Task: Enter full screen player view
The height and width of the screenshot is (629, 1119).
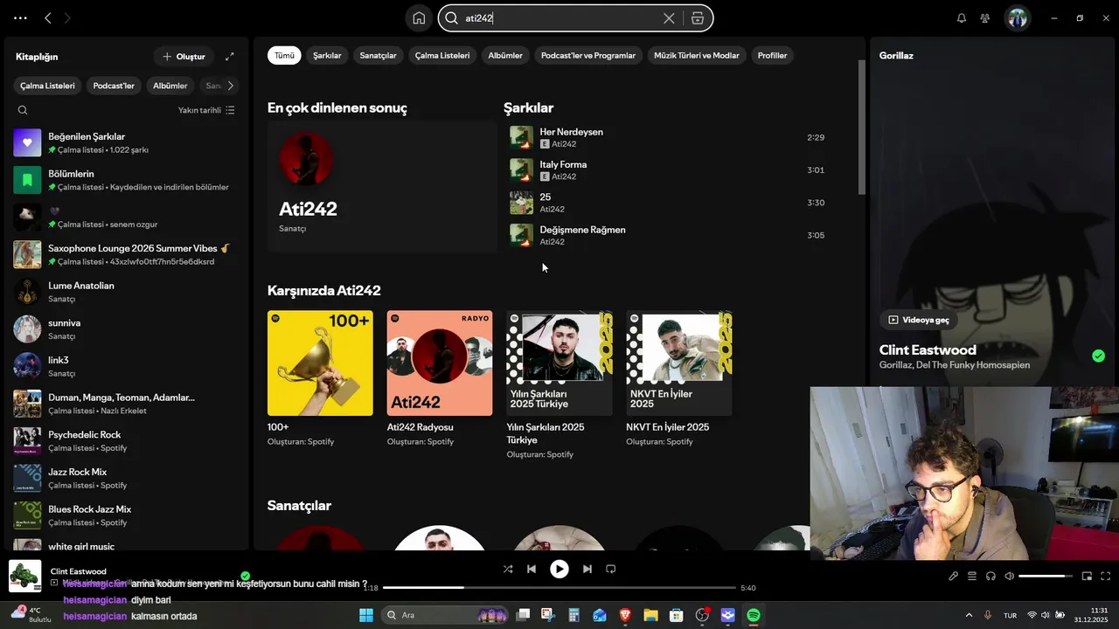Action: point(1106,577)
